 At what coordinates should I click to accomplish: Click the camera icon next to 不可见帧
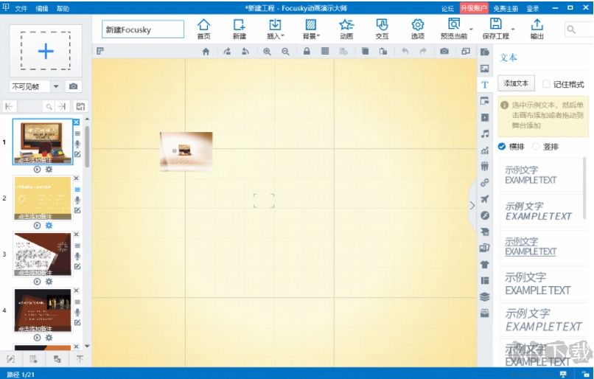click(74, 86)
